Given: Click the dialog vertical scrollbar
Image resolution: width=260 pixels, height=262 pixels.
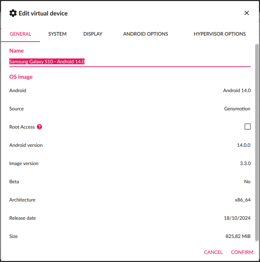Looking at the screenshot, I should tap(257, 143).
